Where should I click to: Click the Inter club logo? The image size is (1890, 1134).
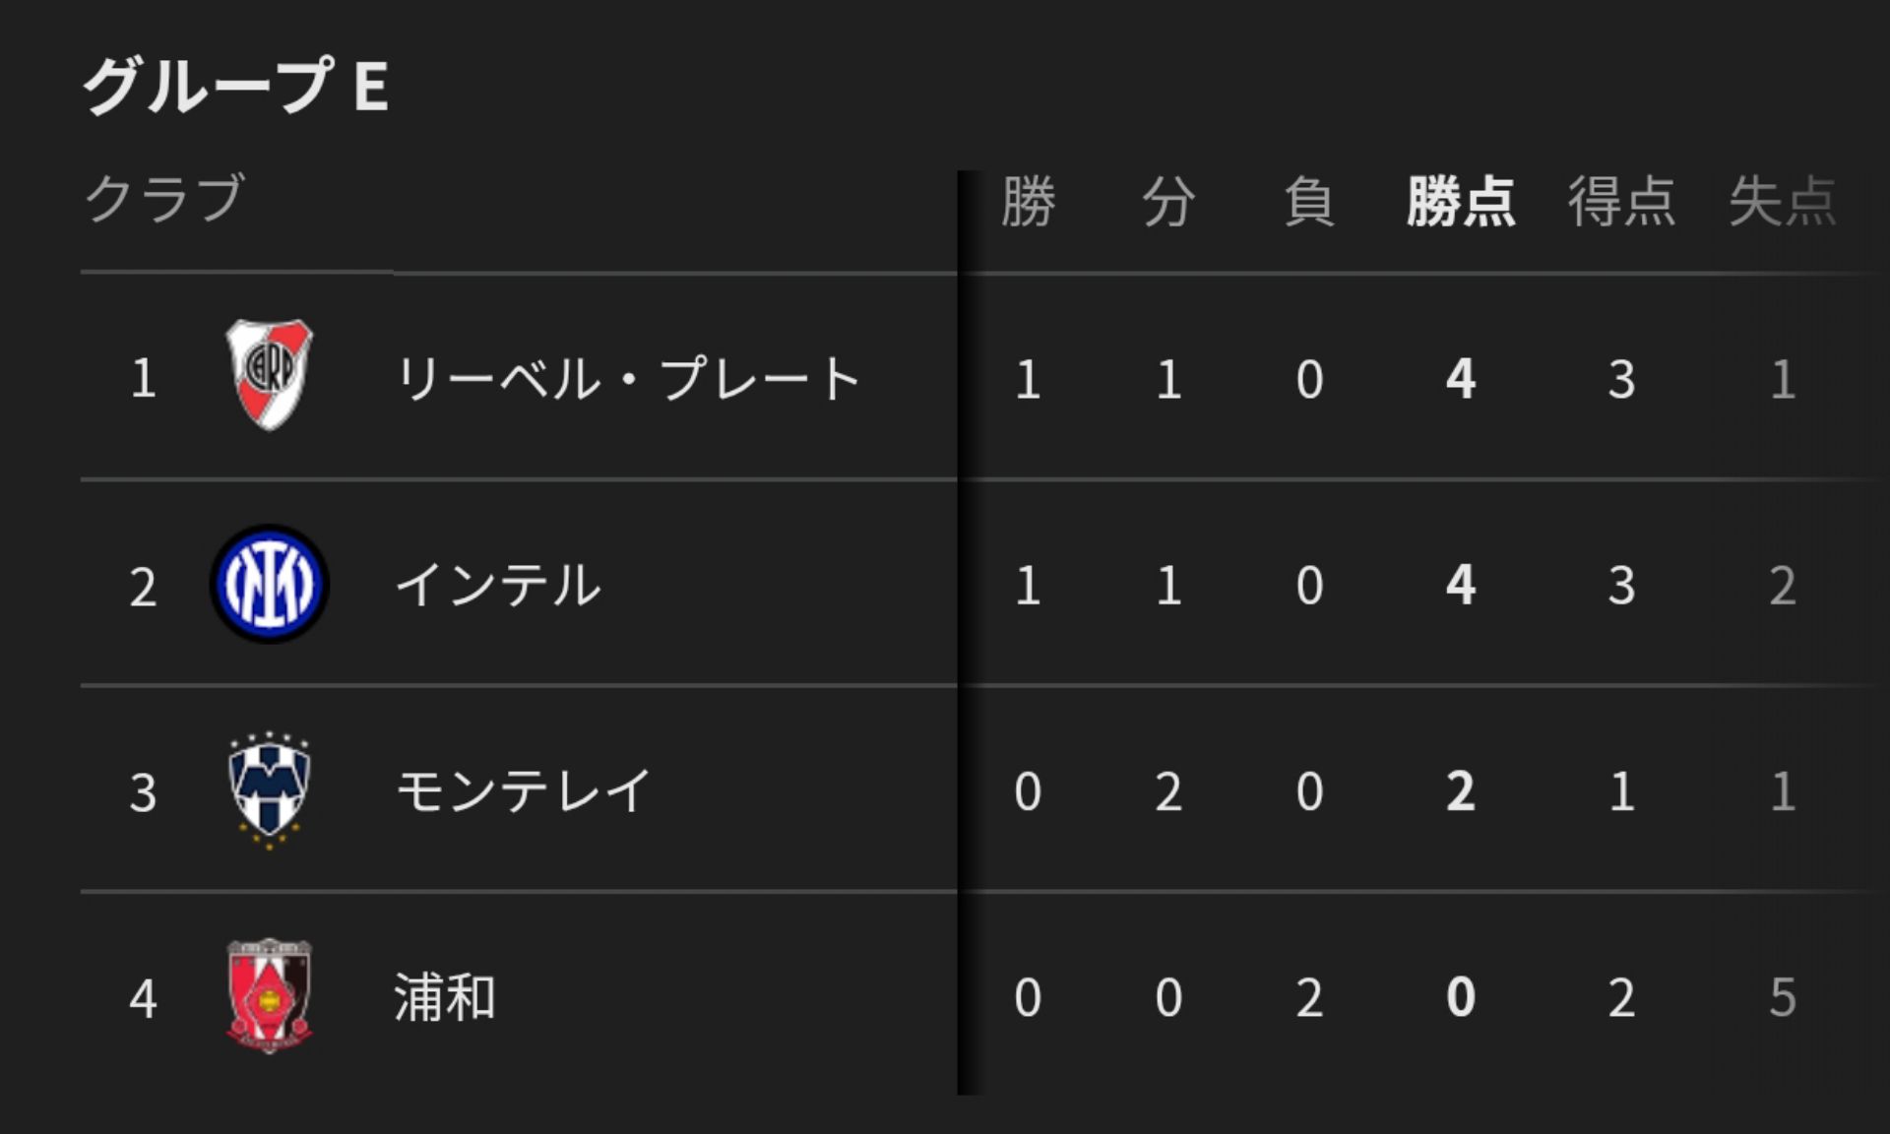(269, 584)
